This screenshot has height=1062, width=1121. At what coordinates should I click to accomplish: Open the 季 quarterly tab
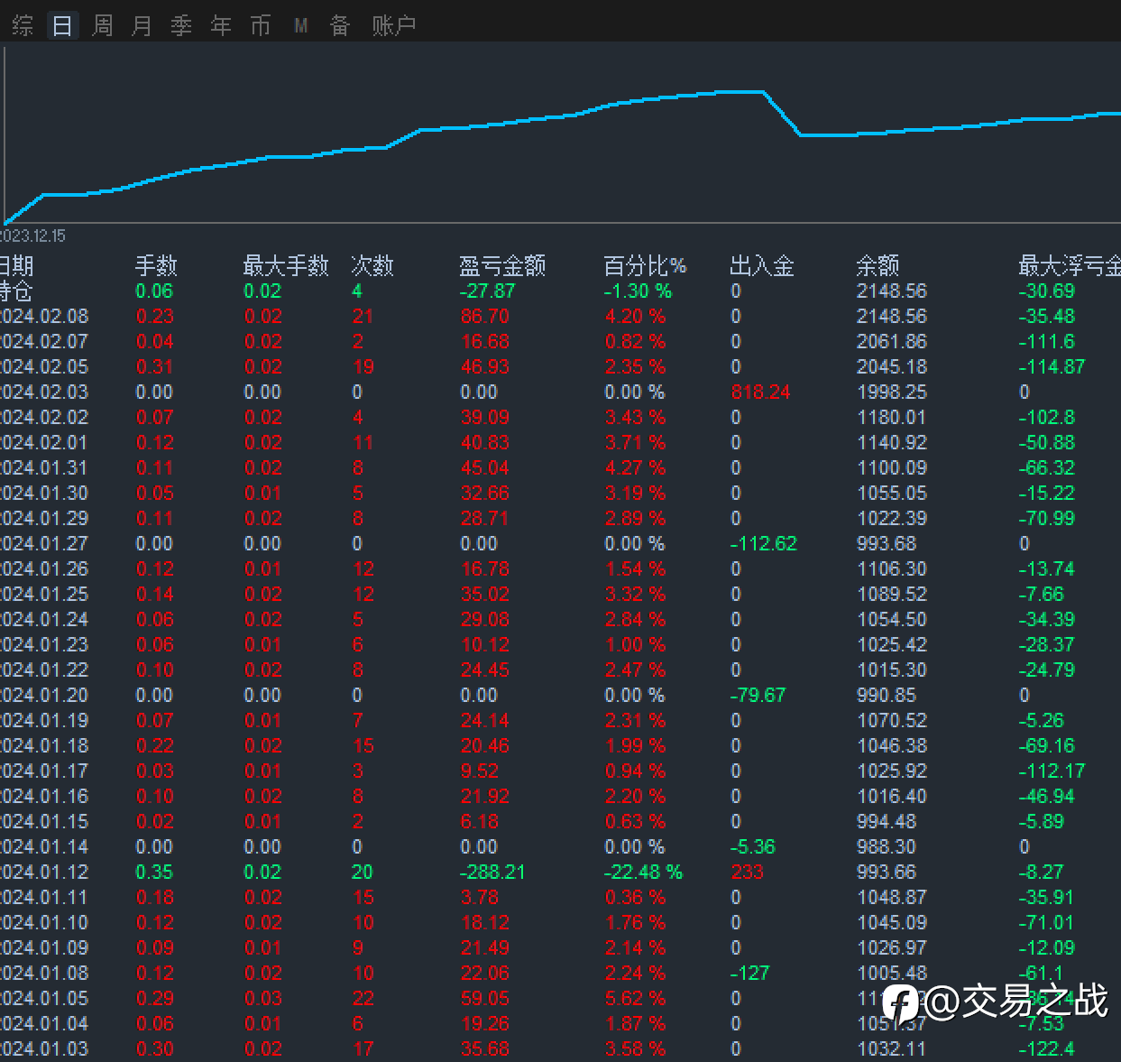click(x=181, y=25)
